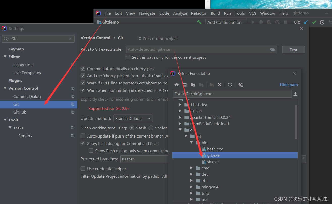The height and width of the screenshot is (204, 332).
Task: Click the Git Commit green checkmark icon
Action: 314,22
